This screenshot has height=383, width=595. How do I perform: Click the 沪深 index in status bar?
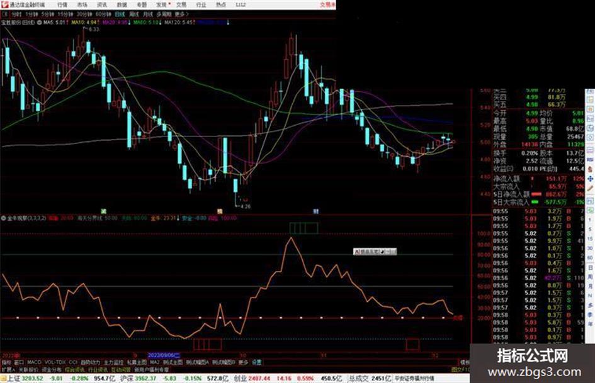127,379
